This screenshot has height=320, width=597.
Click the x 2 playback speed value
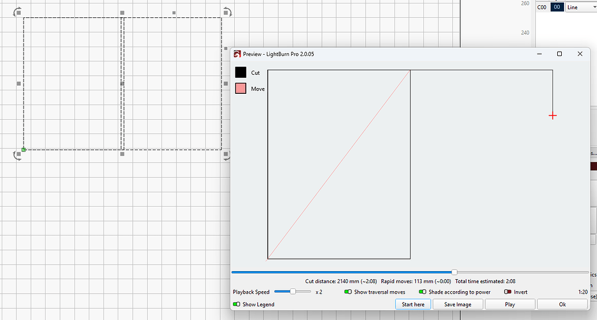[319, 292]
